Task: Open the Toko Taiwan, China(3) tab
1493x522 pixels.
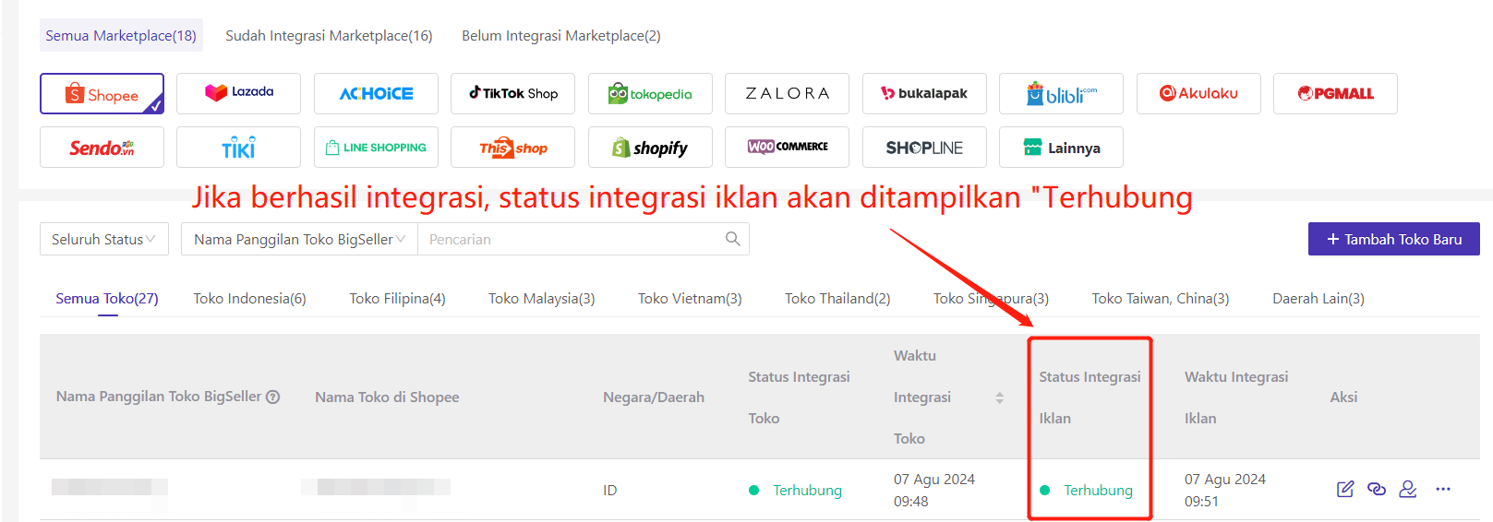Action: tap(1161, 298)
